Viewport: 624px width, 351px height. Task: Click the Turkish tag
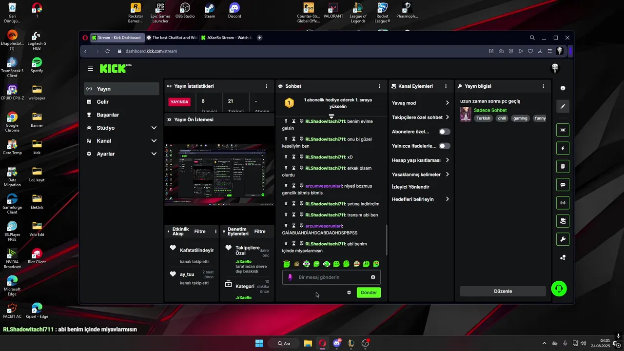point(483,118)
